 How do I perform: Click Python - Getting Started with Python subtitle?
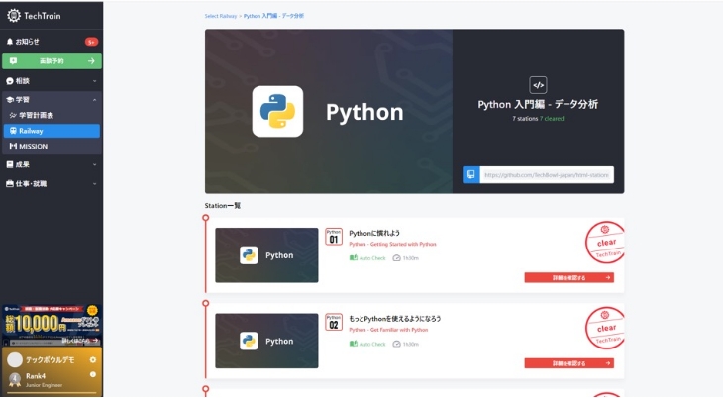point(392,244)
